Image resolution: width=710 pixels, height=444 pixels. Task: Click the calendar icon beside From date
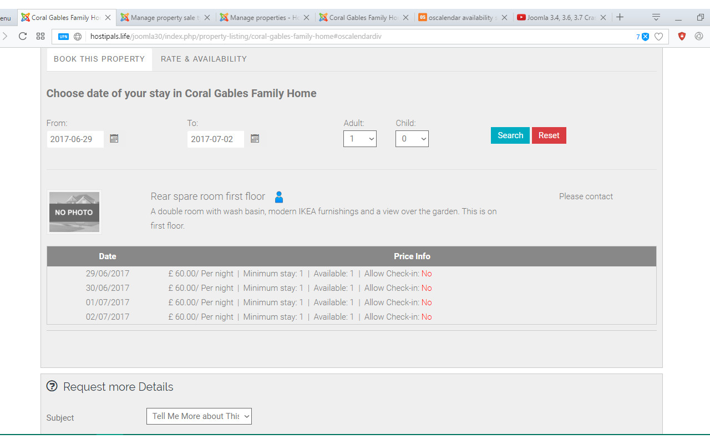pyautogui.click(x=114, y=139)
